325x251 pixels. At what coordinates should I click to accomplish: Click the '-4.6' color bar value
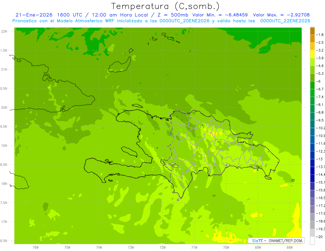(320, 66)
